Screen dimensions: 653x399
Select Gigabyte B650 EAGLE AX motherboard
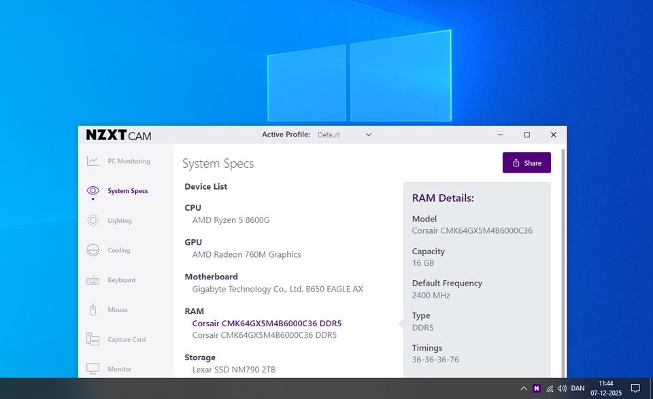(278, 289)
